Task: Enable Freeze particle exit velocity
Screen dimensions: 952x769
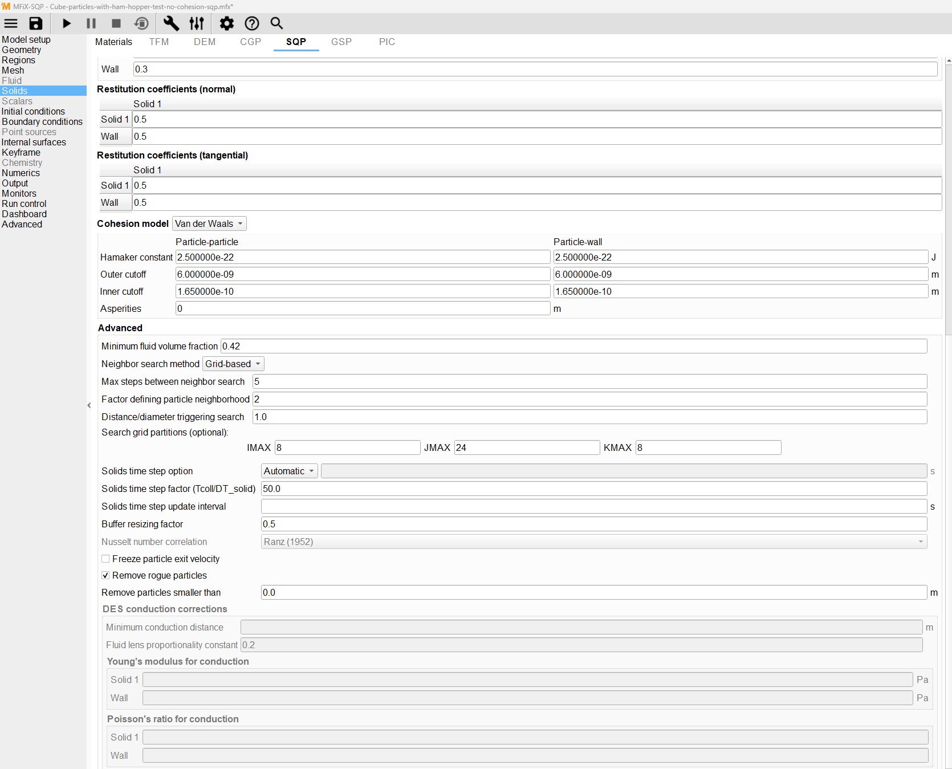Action: (105, 559)
